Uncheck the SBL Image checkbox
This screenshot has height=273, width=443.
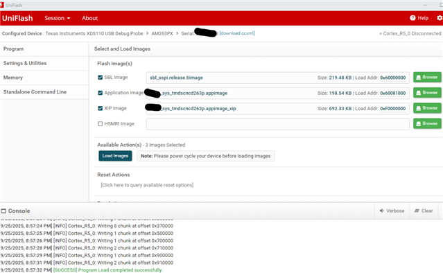(x=100, y=78)
